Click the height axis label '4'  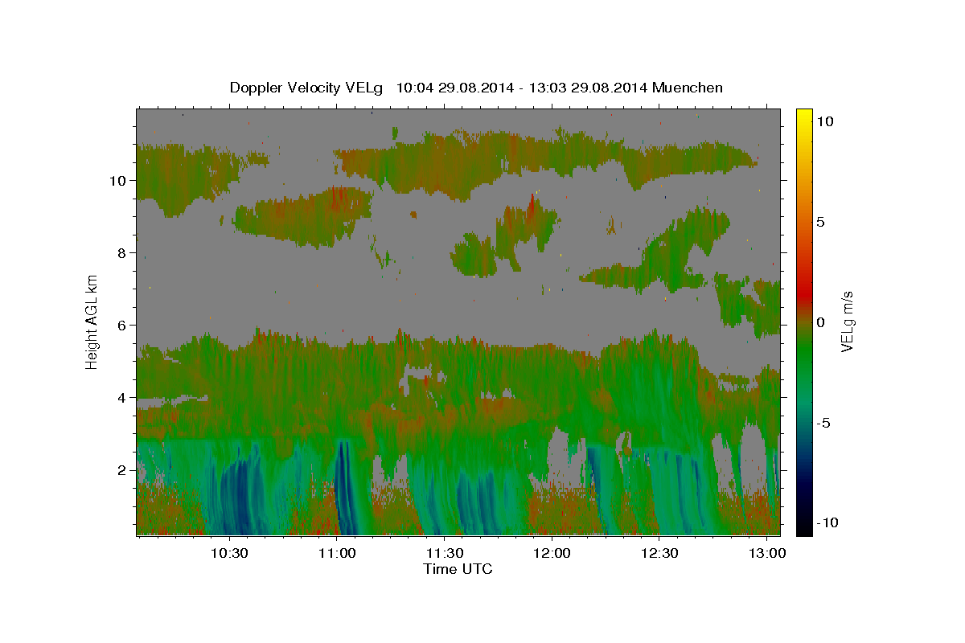(123, 398)
